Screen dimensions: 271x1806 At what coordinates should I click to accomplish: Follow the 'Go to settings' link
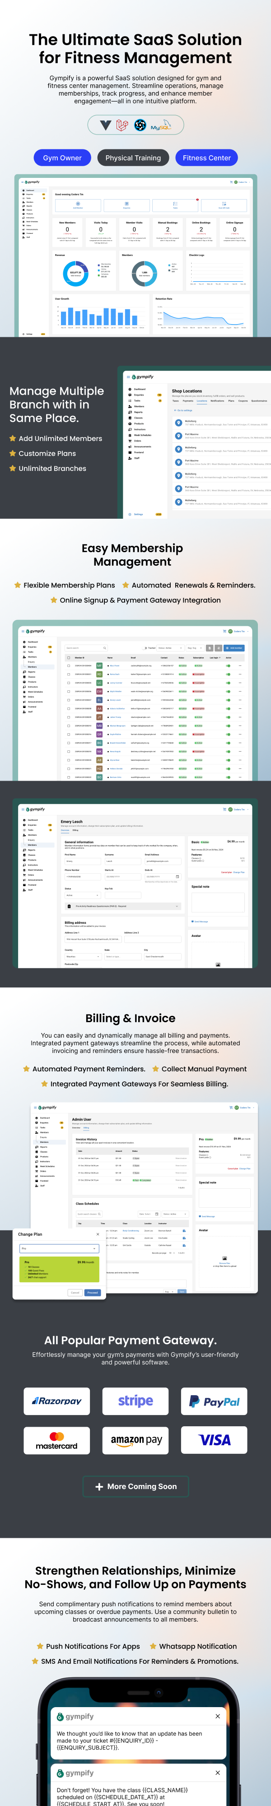(184, 410)
